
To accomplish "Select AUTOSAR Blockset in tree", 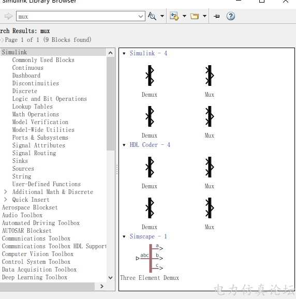I will (x=27, y=231).
